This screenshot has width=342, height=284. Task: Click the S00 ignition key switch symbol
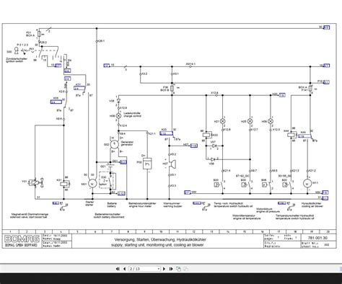click(x=17, y=50)
